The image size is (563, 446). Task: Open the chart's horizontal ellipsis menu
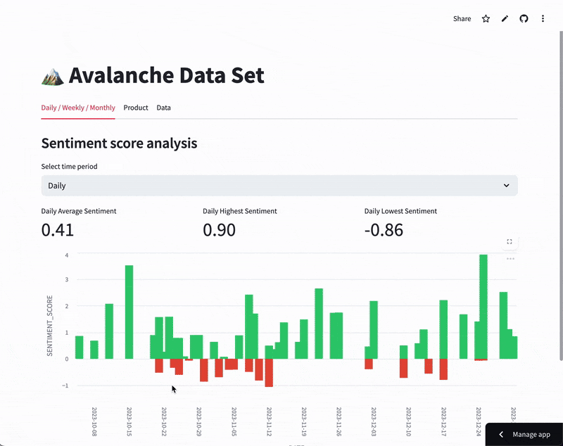click(x=510, y=259)
